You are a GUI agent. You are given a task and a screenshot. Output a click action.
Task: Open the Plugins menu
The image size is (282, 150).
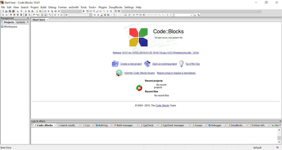[103, 7]
